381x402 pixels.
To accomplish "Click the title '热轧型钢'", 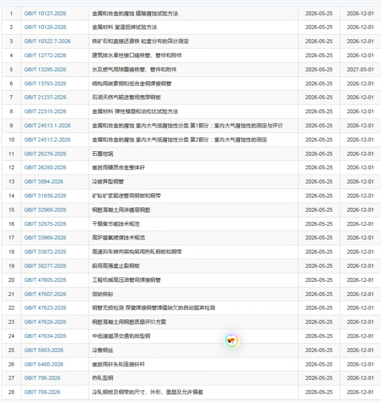I will 102,378.
